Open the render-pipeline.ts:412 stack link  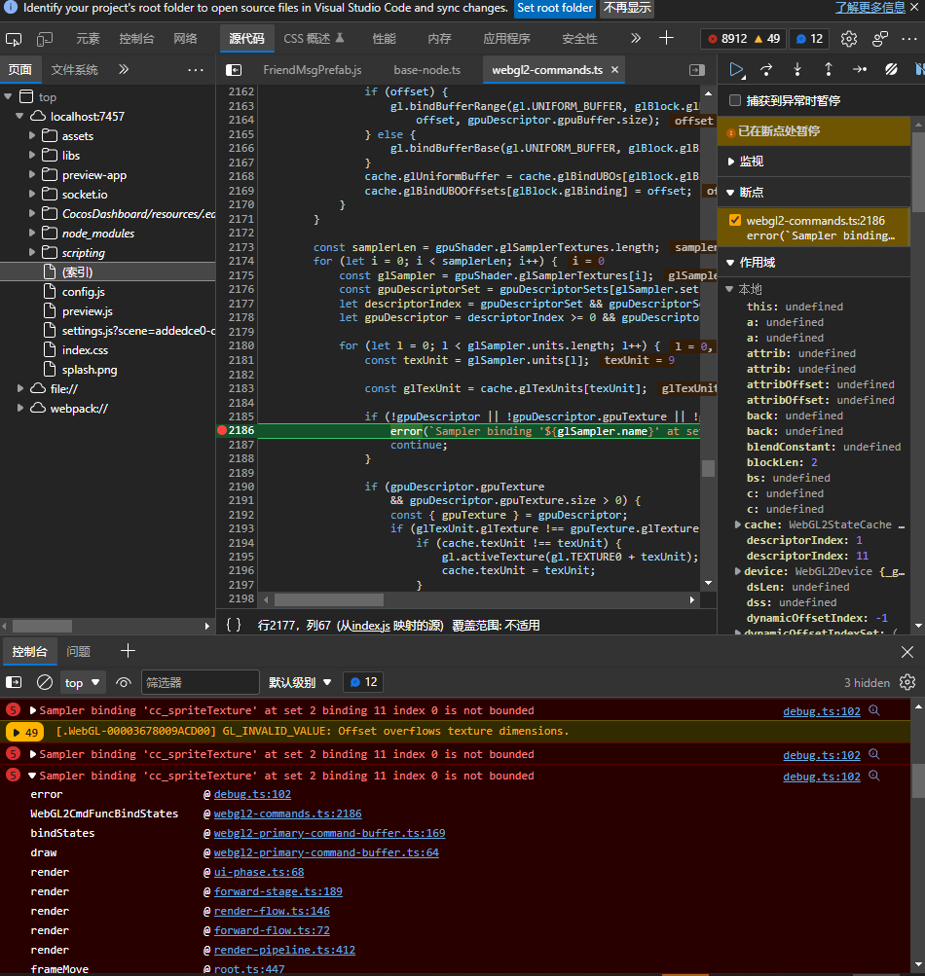coord(284,950)
